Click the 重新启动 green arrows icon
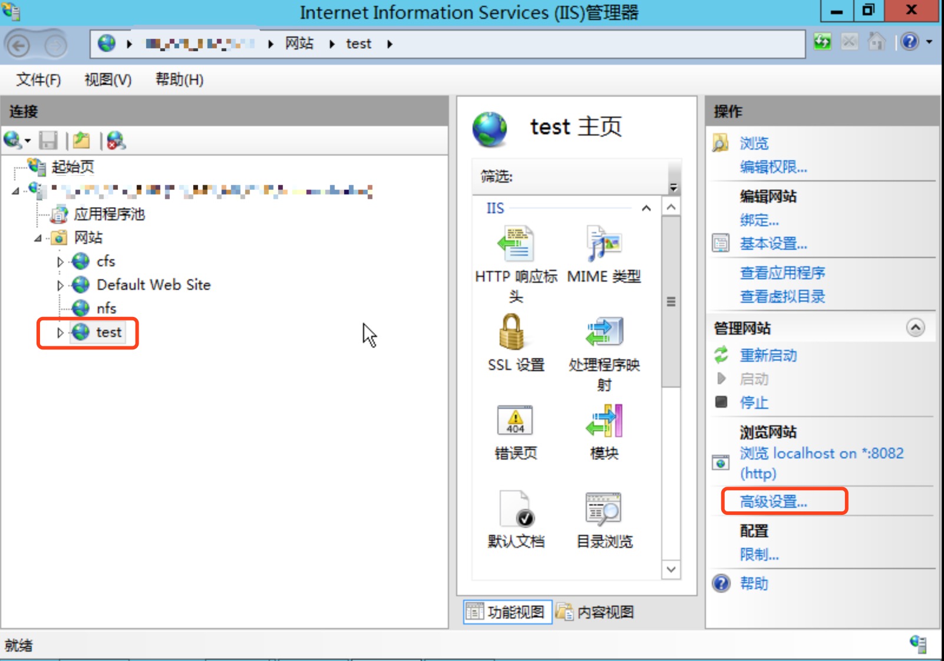This screenshot has width=944, height=661. pos(721,355)
